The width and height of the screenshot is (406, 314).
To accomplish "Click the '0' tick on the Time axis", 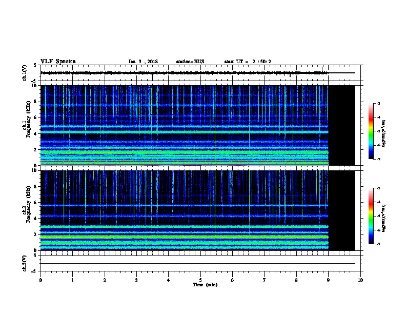I will pyautogui.click(x=40, y=280).
